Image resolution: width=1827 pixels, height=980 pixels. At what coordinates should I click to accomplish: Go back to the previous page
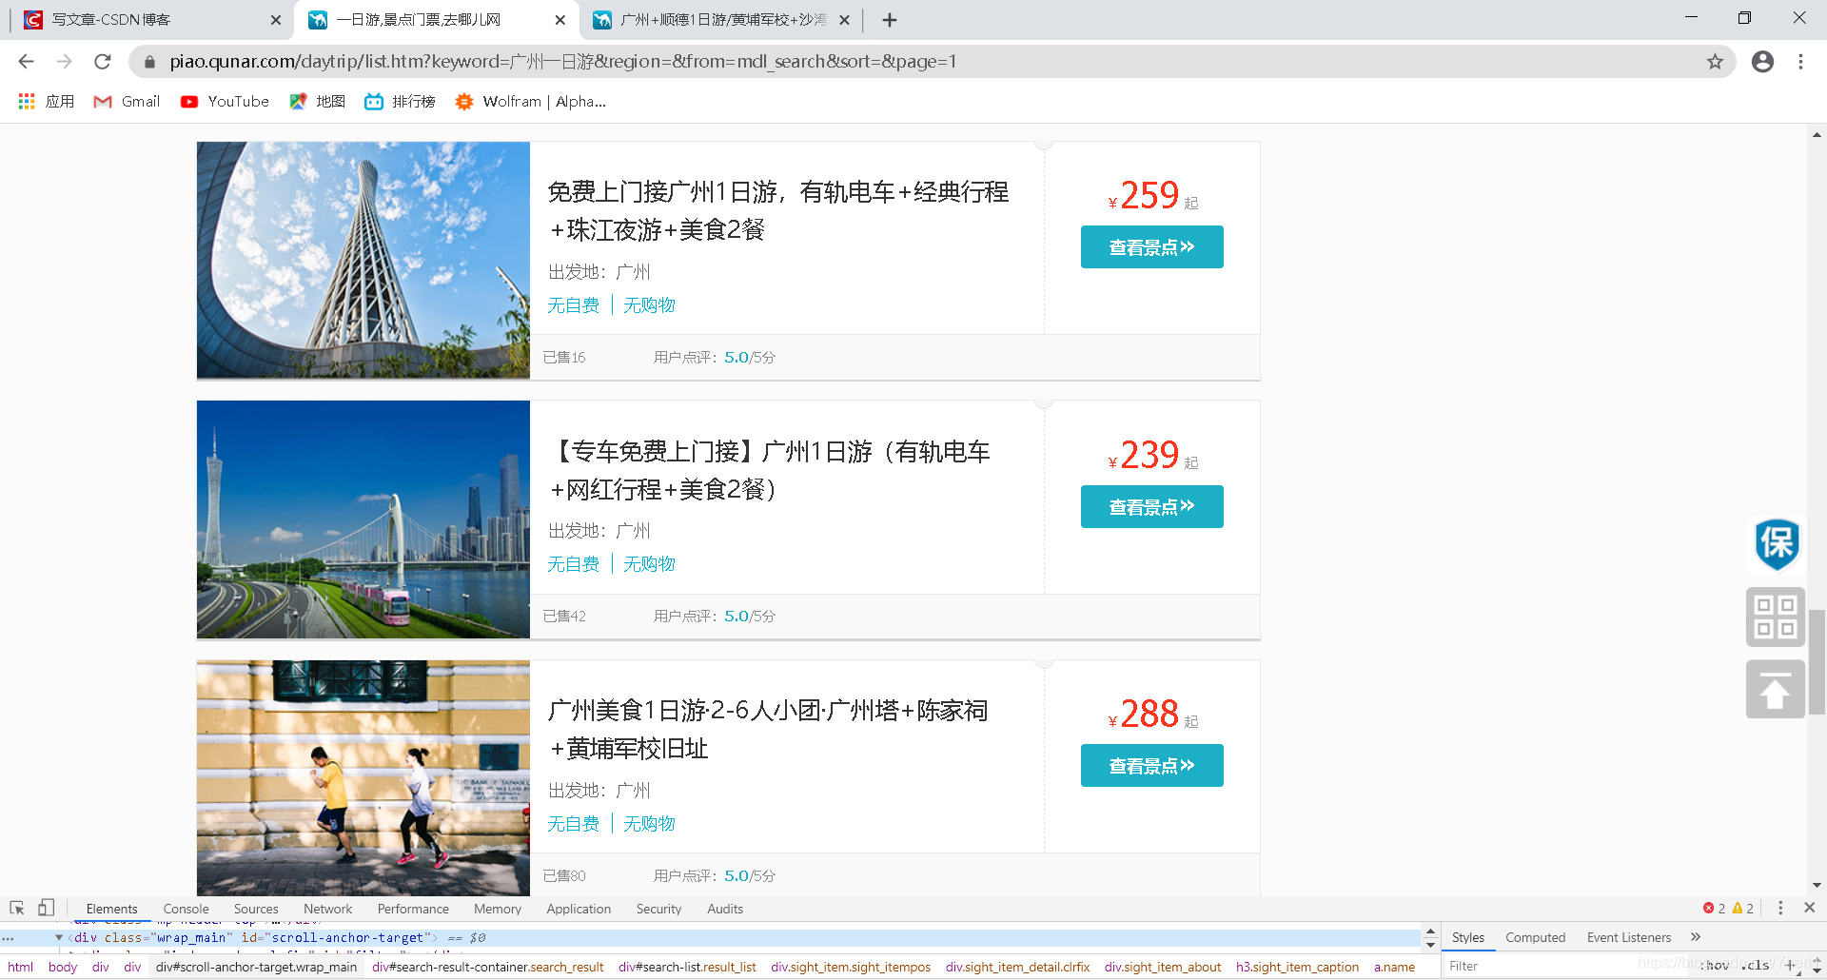26,62
